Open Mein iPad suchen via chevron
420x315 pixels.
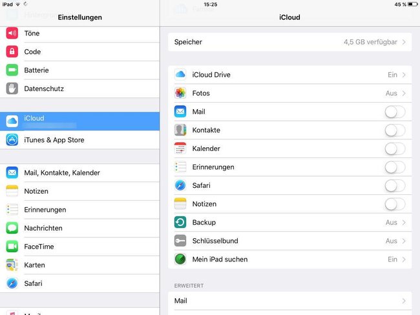coord(404,259)
